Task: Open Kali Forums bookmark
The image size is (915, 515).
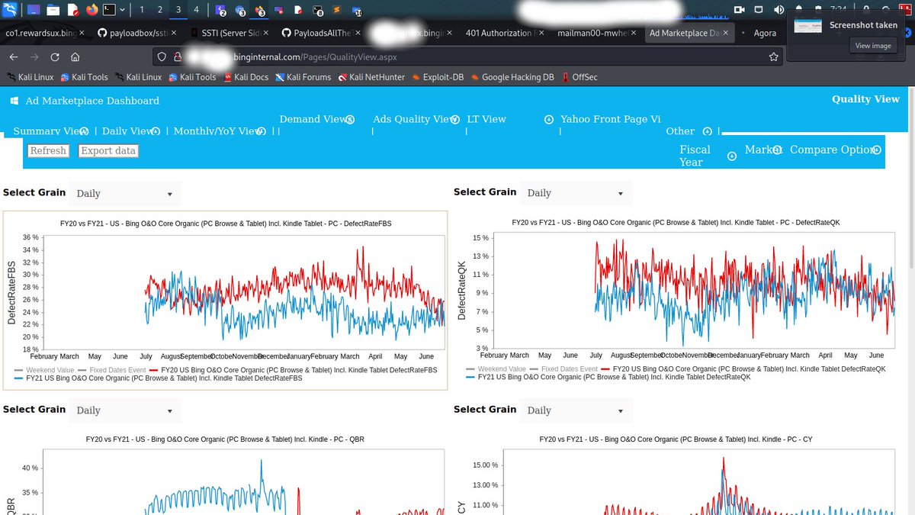Action: click(303, 77)
